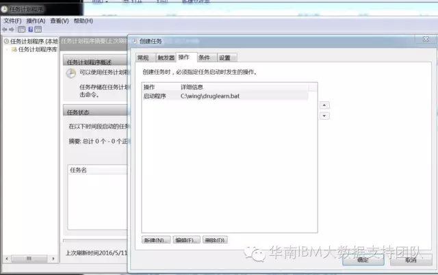Click the 取消 button
438x275 pixels.
[411, 260]
